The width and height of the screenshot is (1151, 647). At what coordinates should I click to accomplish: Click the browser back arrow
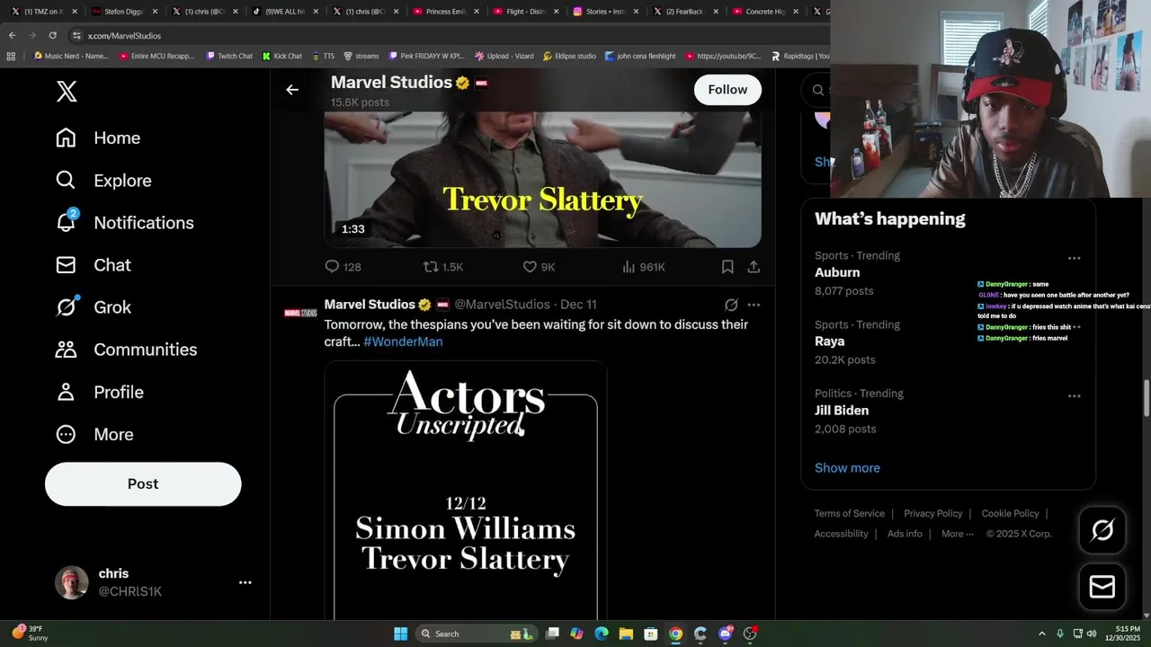click(12, 35)
